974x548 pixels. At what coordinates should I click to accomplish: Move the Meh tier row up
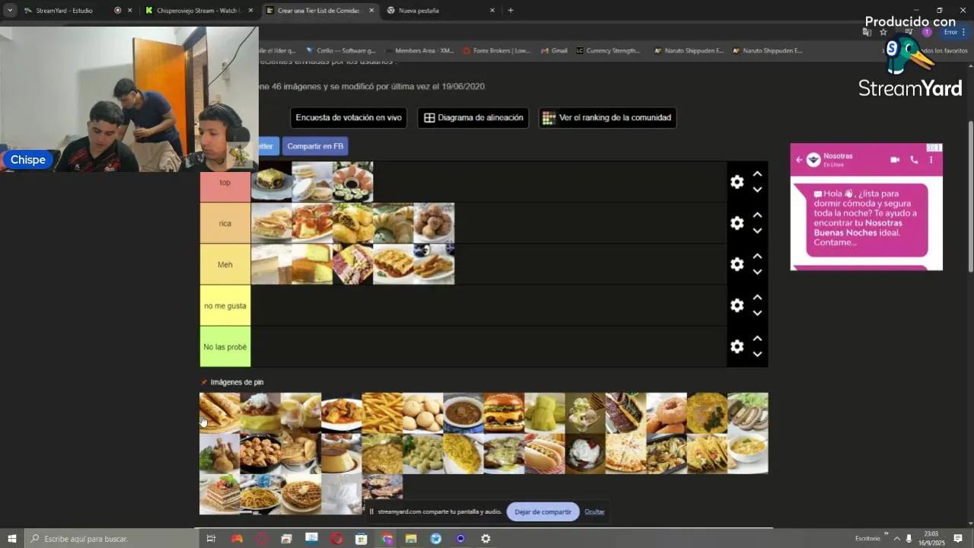coord(757,256)
